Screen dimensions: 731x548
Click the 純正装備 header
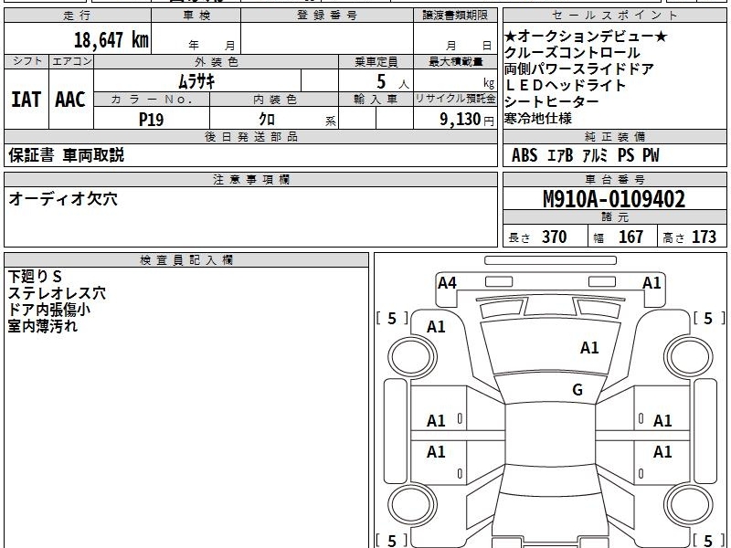pyautogui.click(x=614, y=136)
